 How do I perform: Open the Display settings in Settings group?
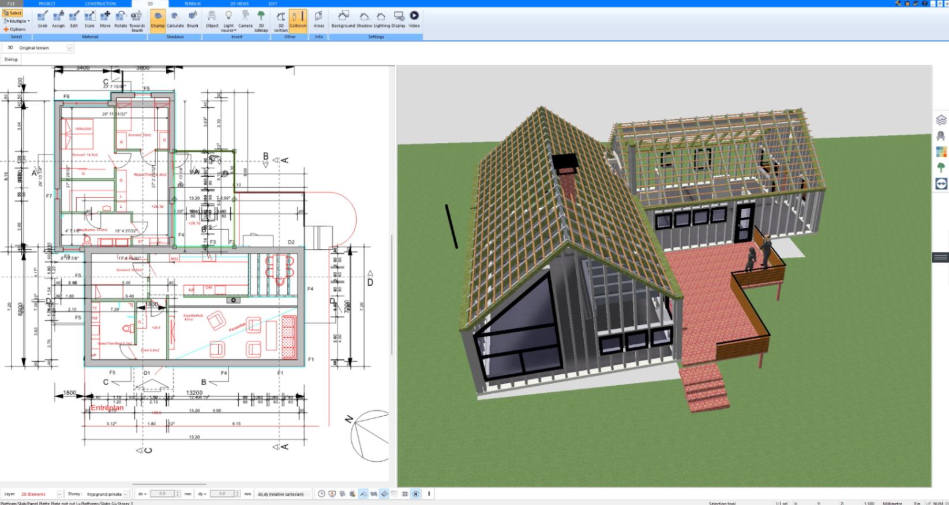click(398, 19)
